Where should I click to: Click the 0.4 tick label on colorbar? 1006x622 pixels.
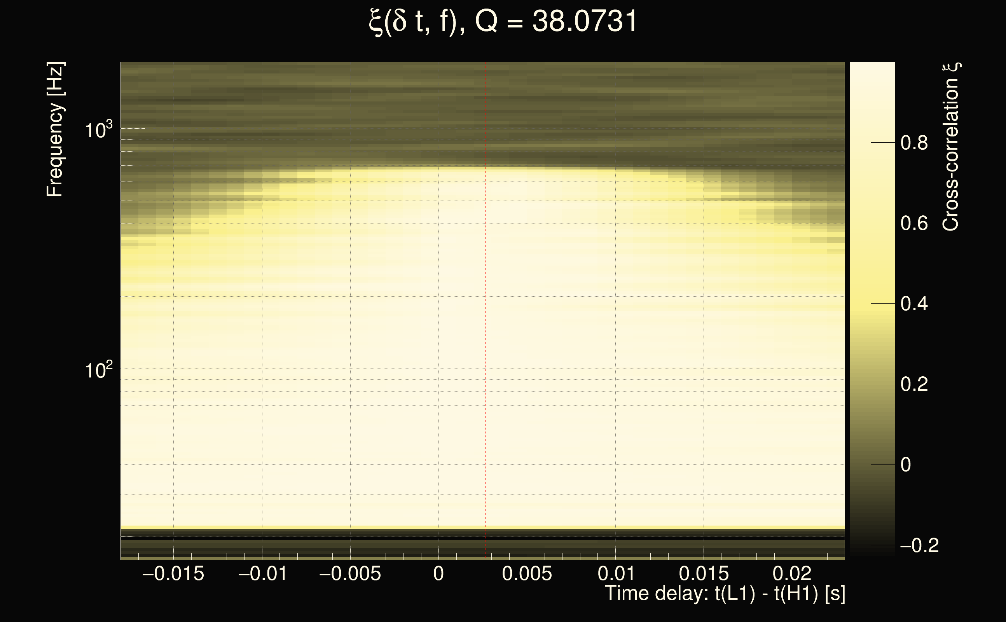914,304
